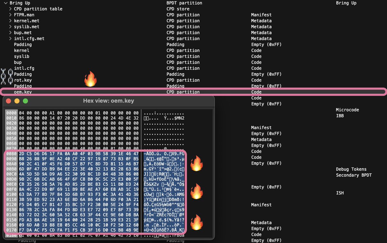Click offset 0010 in hex view
Viewport: 387px width, 243px height.
click(x=11, y=118)
